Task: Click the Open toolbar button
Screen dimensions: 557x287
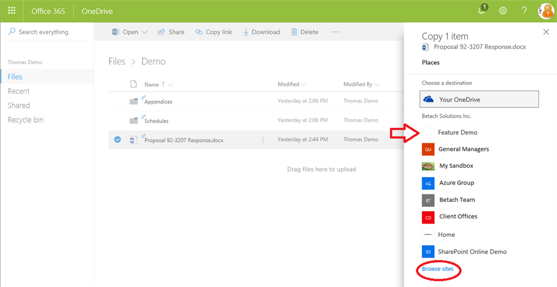Action: click(x=130, y=32)
